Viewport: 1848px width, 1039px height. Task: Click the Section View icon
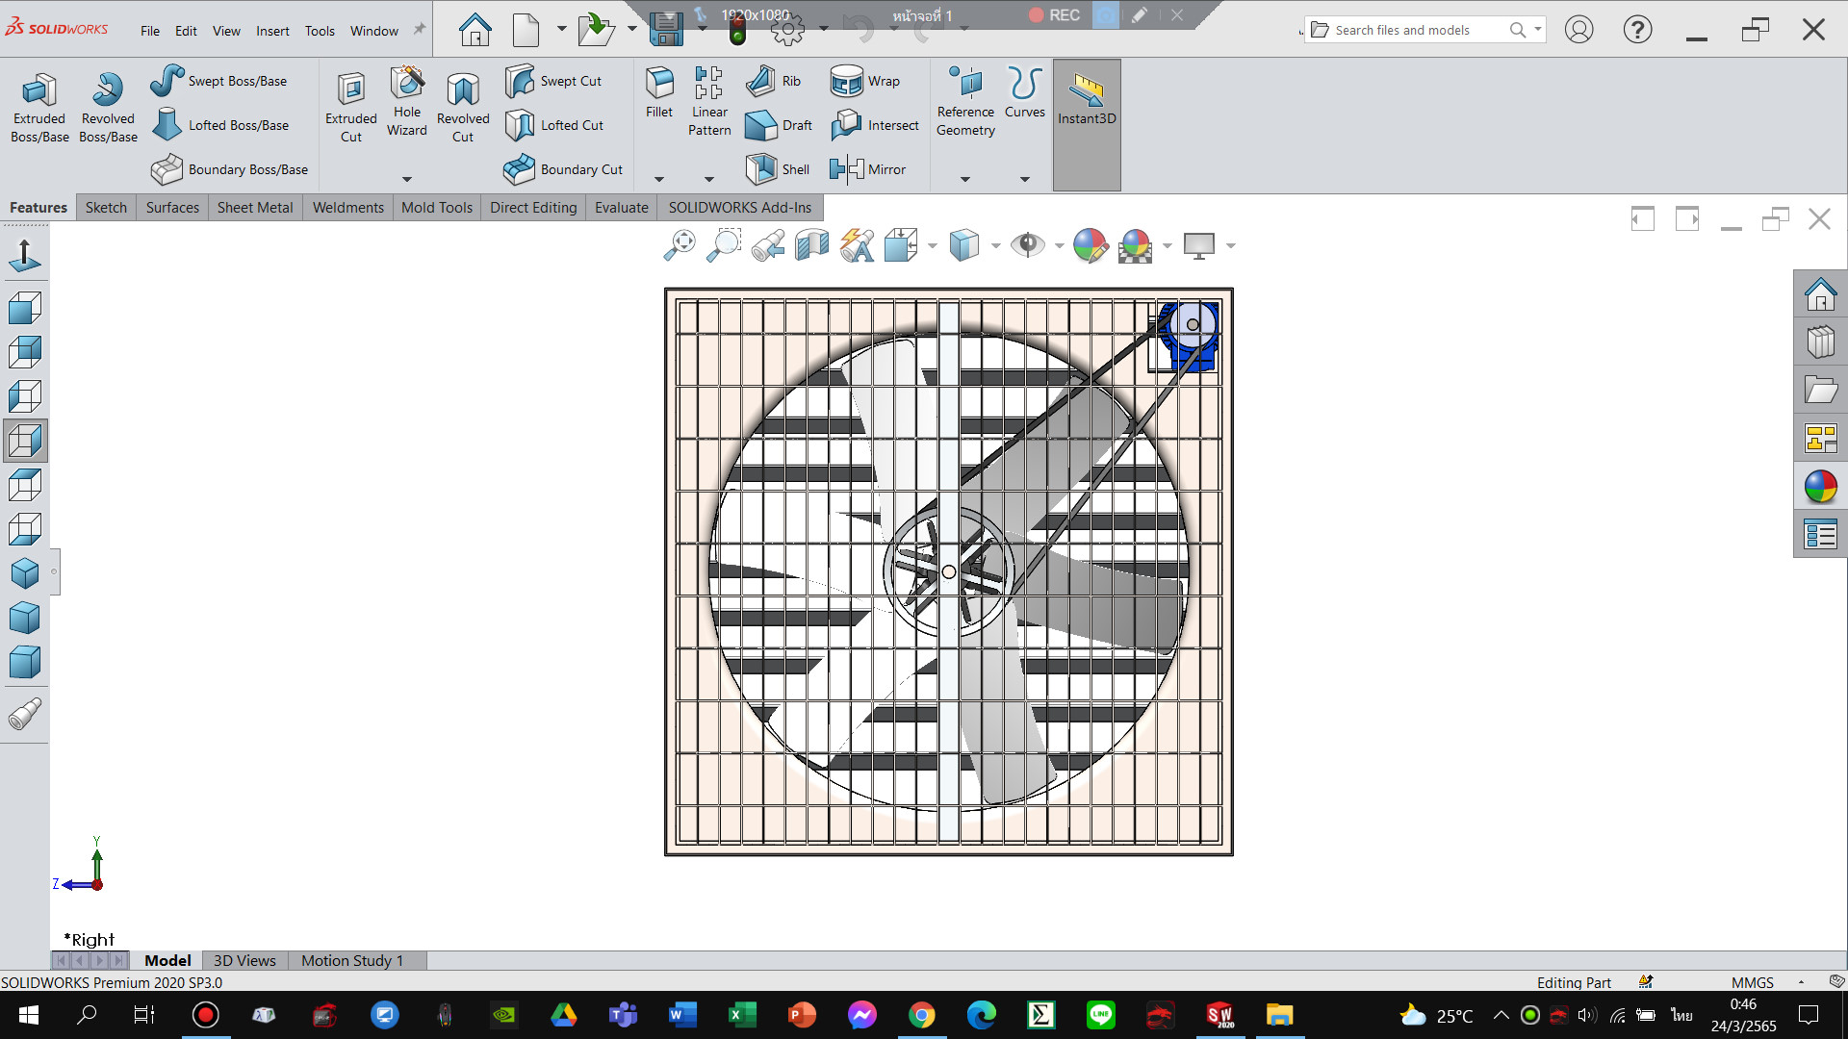(812, 245)
